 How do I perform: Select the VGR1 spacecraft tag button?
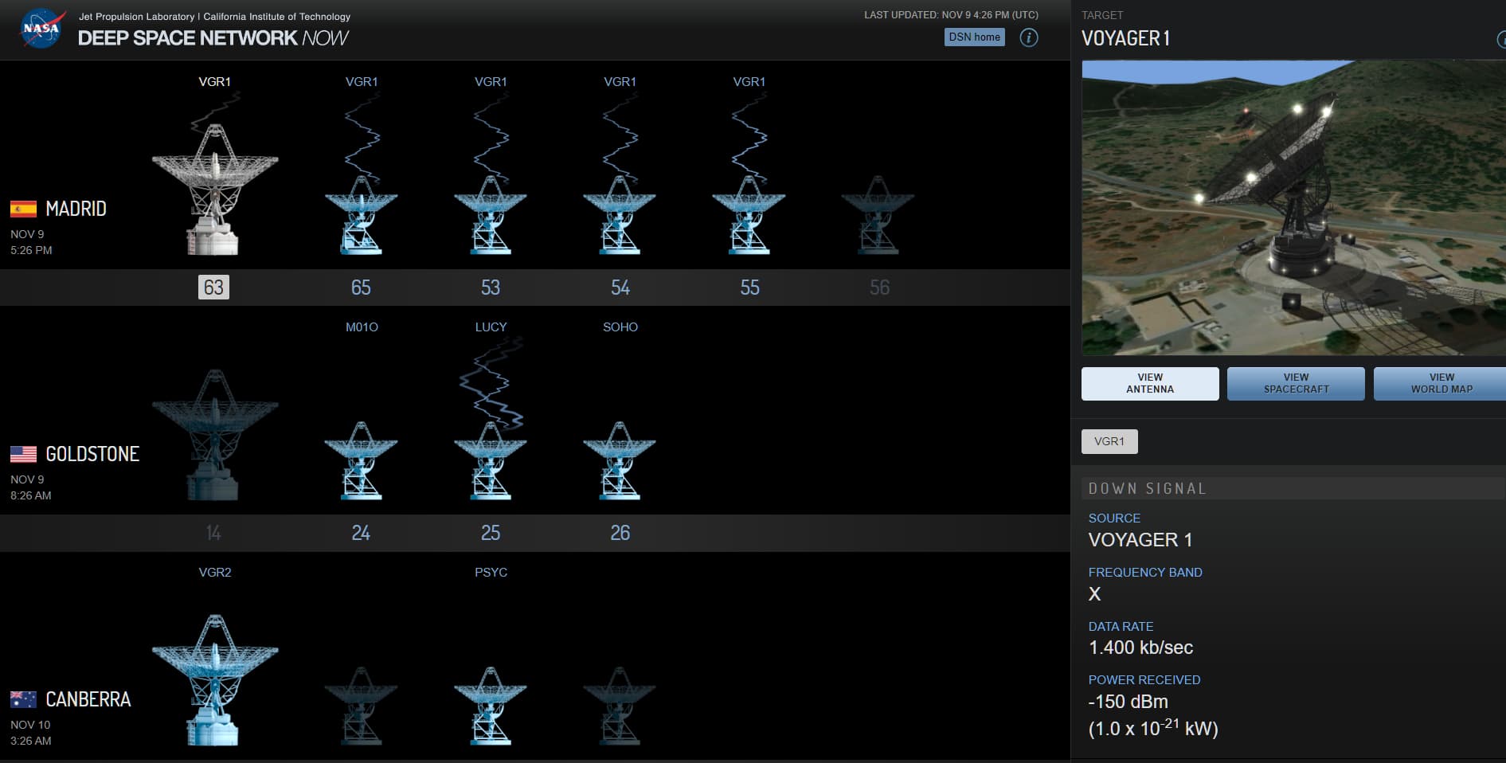point(1109,441)
